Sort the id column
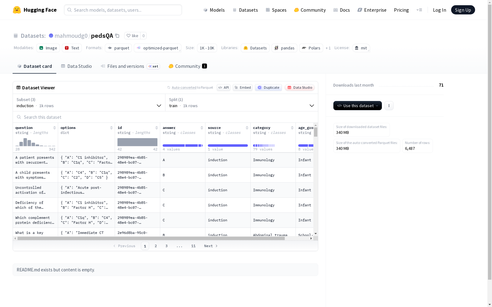The height and width of the screenshot is (307, 492). 157,128
